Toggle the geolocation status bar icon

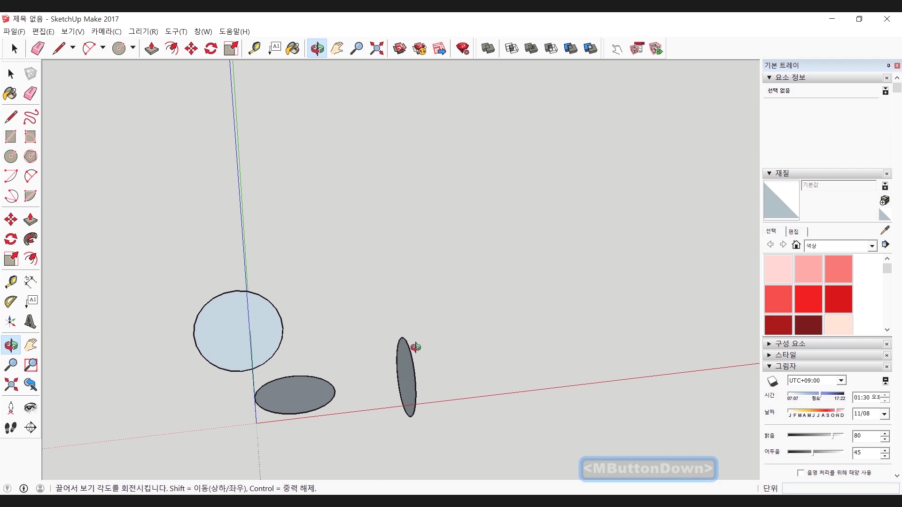8,488
